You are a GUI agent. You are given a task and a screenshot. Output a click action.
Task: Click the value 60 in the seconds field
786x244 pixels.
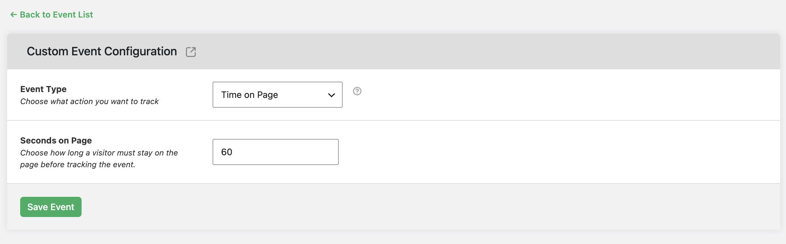(227, 152)
